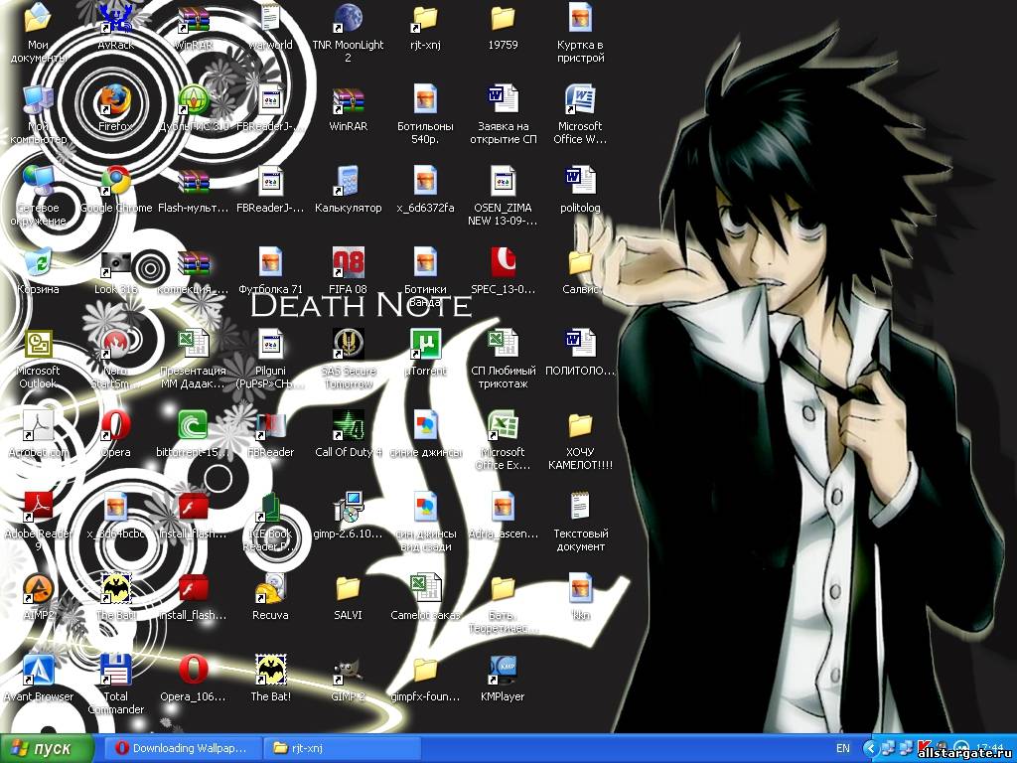Select the FIFA 08 game icon
Screen dimensions: 1017x763
click(x=348, y=262)
